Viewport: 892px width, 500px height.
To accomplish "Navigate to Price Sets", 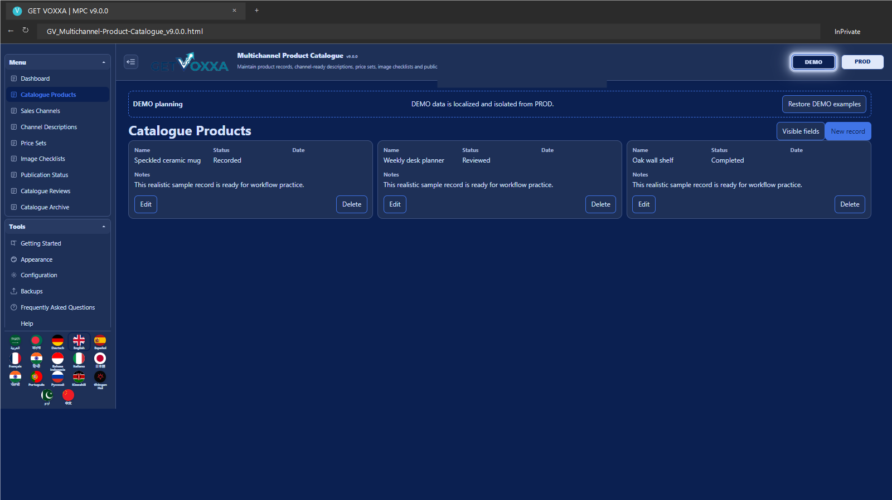I will pos(57,143).
